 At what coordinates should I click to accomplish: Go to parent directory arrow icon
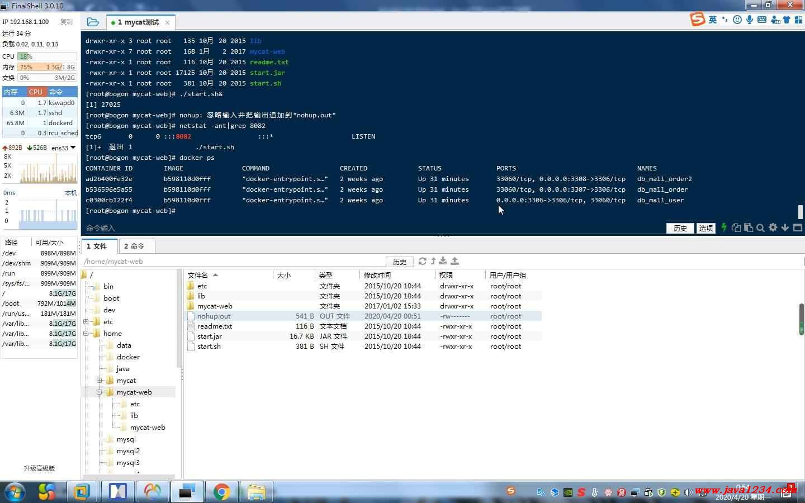click(433, 261)
